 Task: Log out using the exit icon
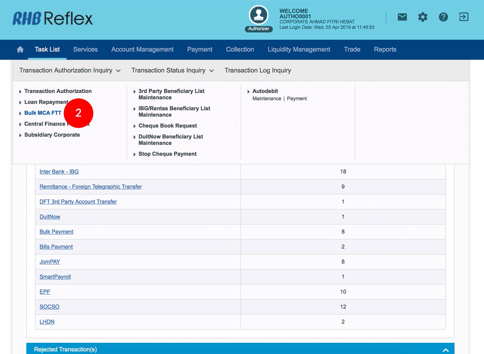464,17
